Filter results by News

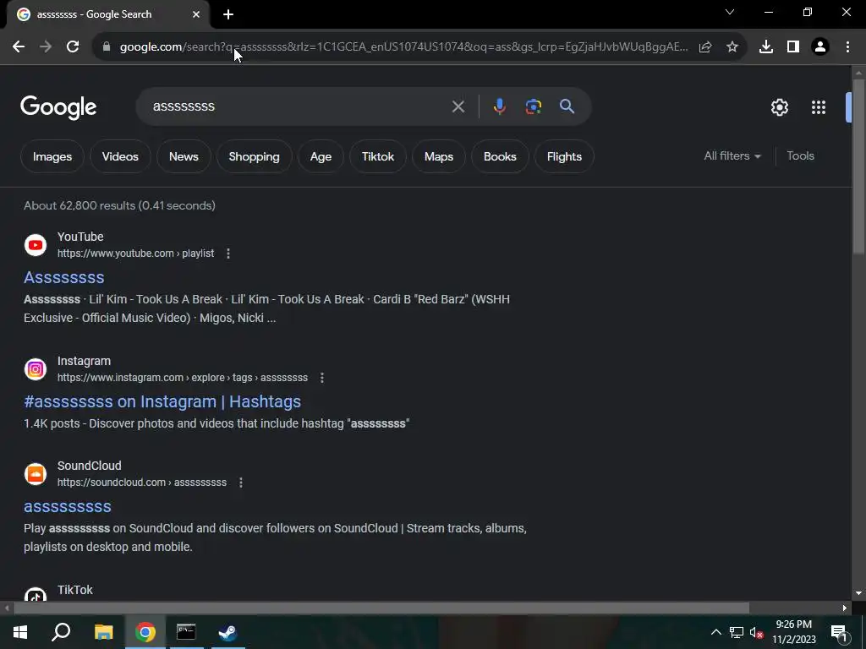[x=184, y=156]
